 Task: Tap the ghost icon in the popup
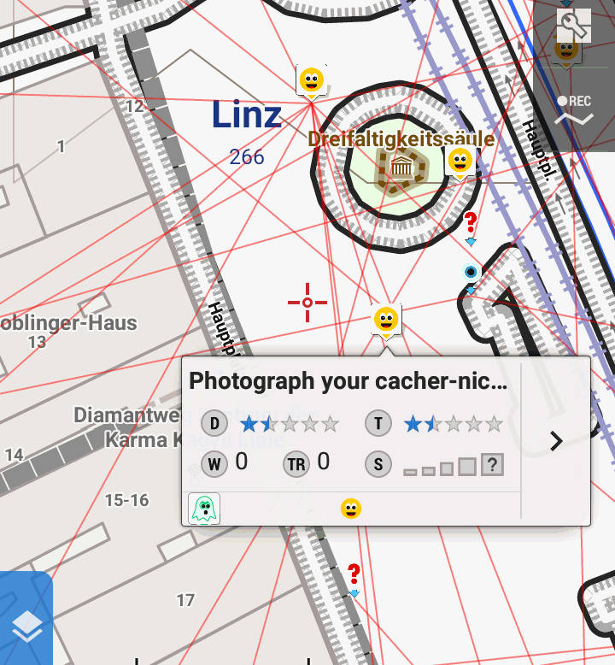[x=204, y=509]
